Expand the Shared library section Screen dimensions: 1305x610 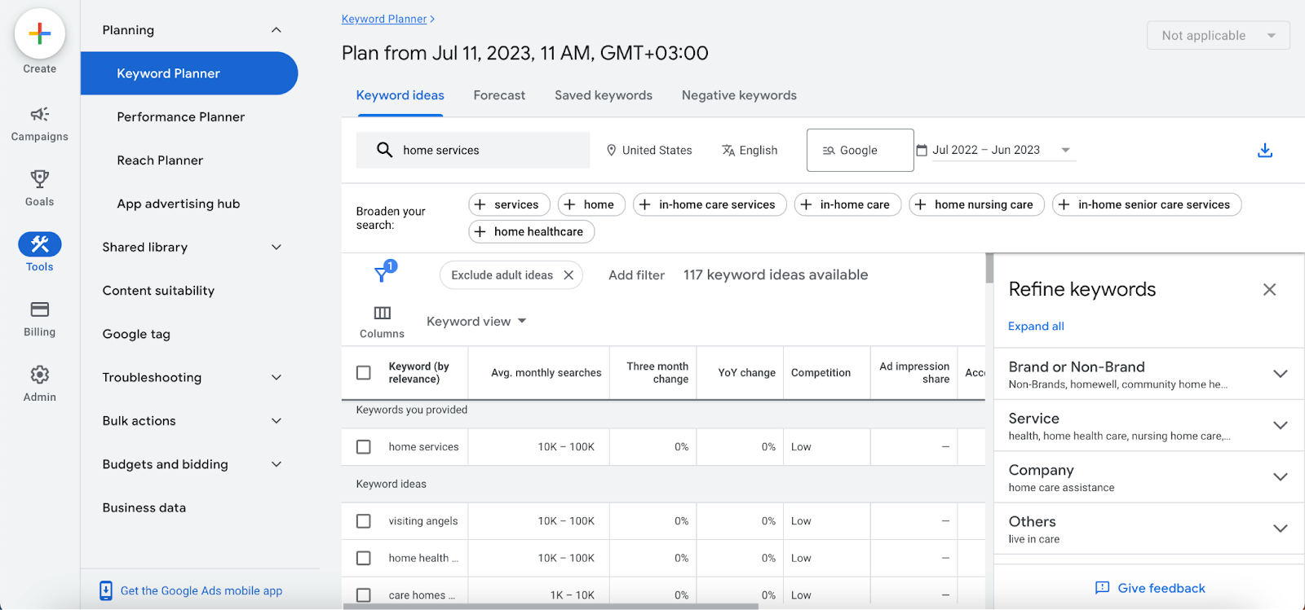[276, 248]
